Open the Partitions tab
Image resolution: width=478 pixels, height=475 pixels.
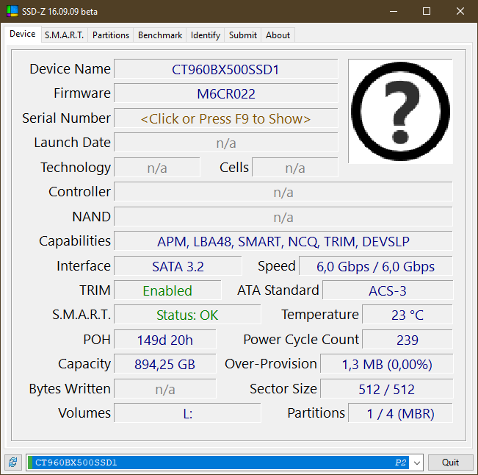(111, 35)
